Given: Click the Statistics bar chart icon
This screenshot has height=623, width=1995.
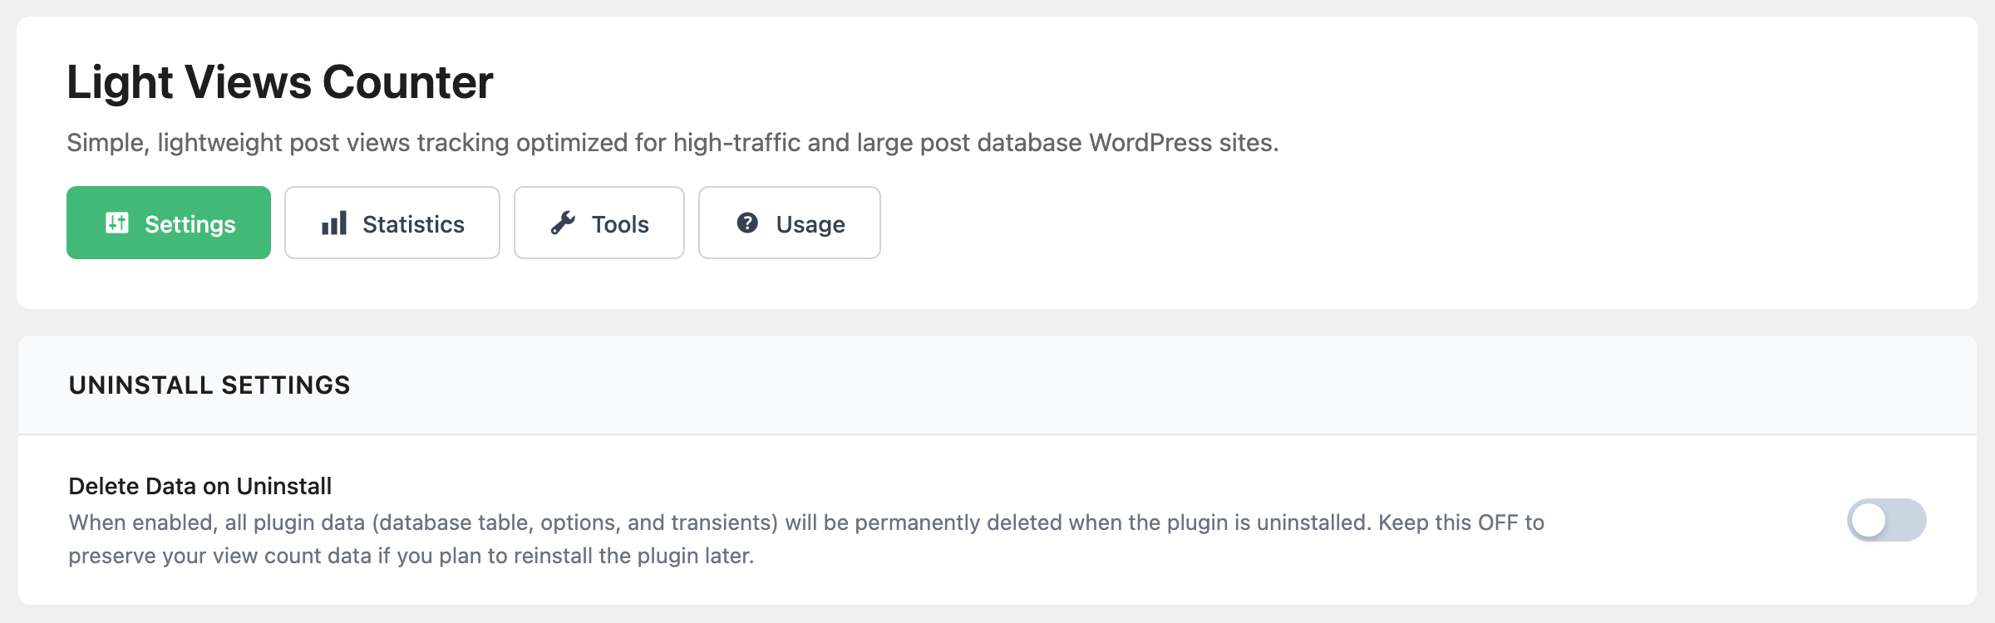Looking at the screenshot, I should (x=334, y=223).
